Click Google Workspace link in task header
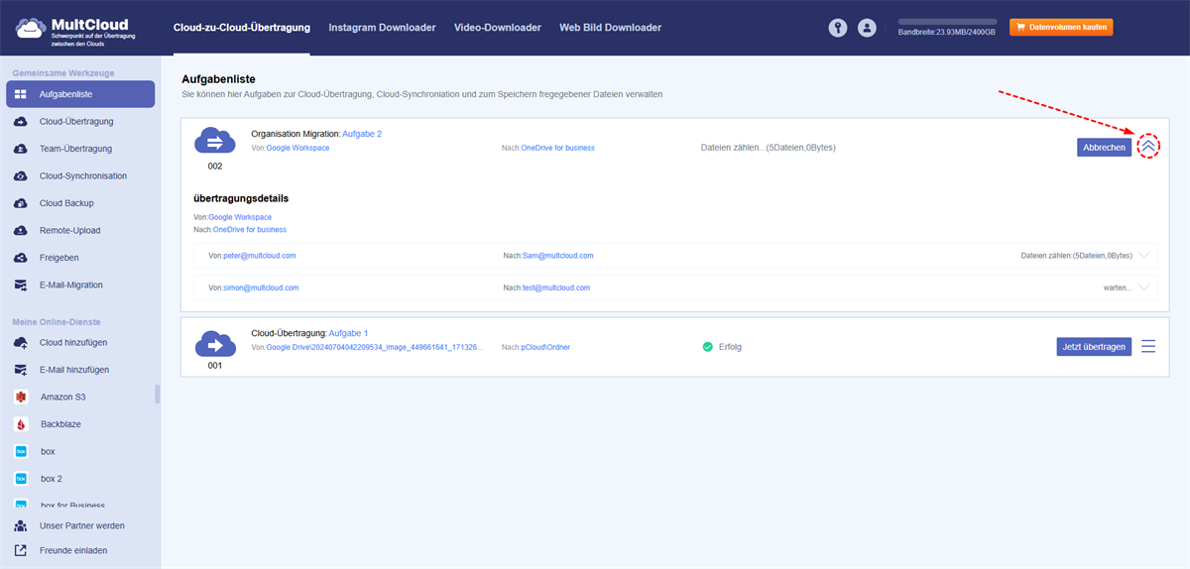 click(x=297, y=148)
